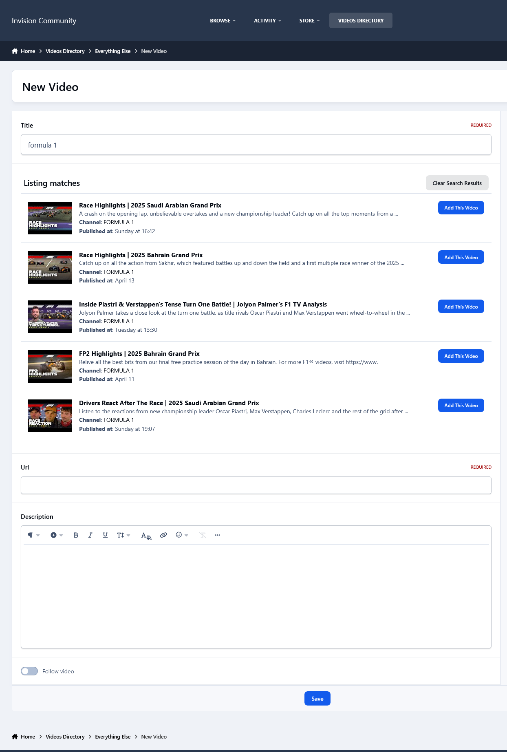Viewport: 507px width, 752px height.
Task: Click title 'FP2 Highlights | 2025 Bahrain Grand Prix'
Action: [x=139, y=354]
